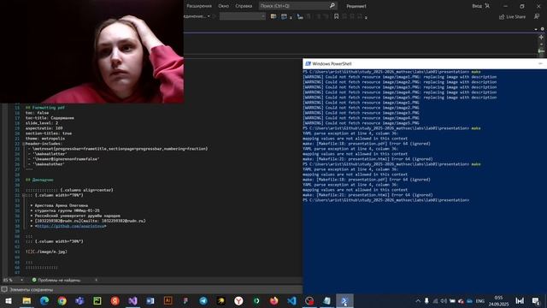Open VS Code from the taskbar

coord(291,300)
